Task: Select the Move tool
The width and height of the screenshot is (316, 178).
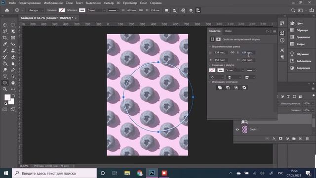Action: pos(5,25)
